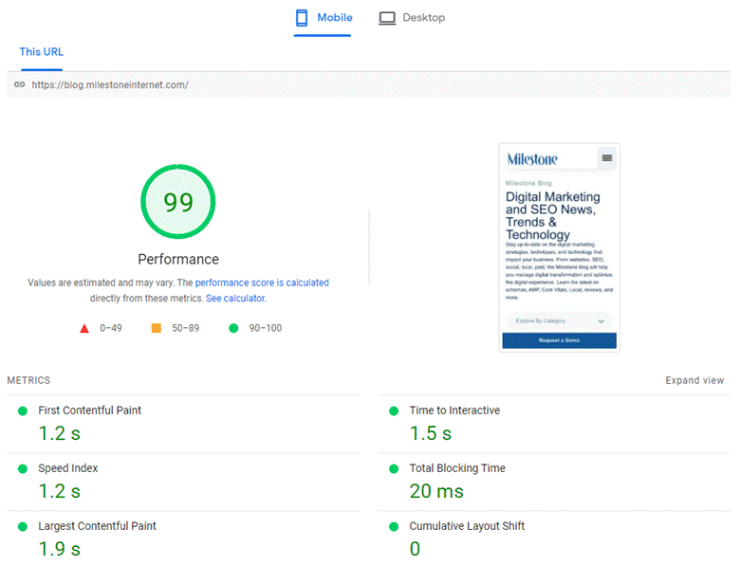Click the green circle 90–100 legend icon

[x=233, y=328]
